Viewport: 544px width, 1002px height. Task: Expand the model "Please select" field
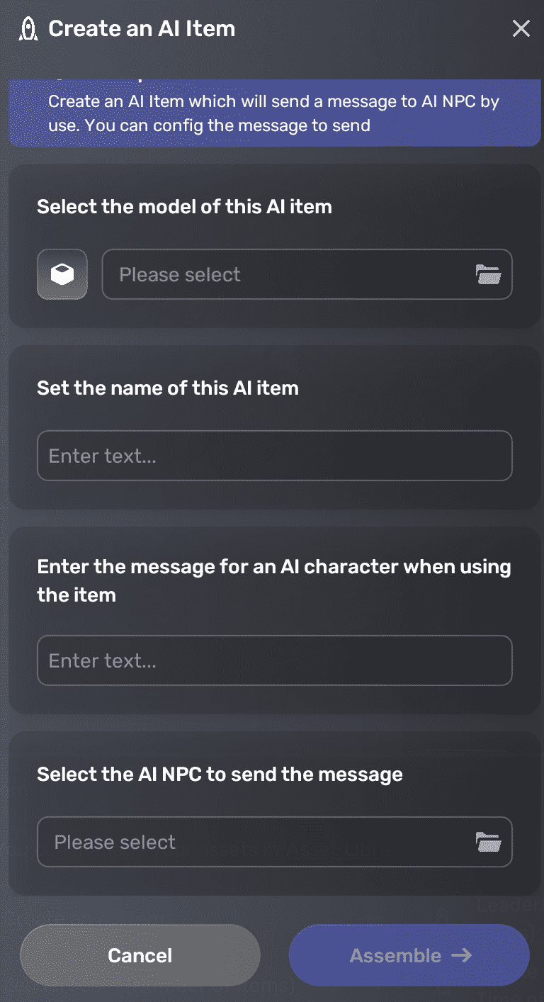tap(283, 274)
